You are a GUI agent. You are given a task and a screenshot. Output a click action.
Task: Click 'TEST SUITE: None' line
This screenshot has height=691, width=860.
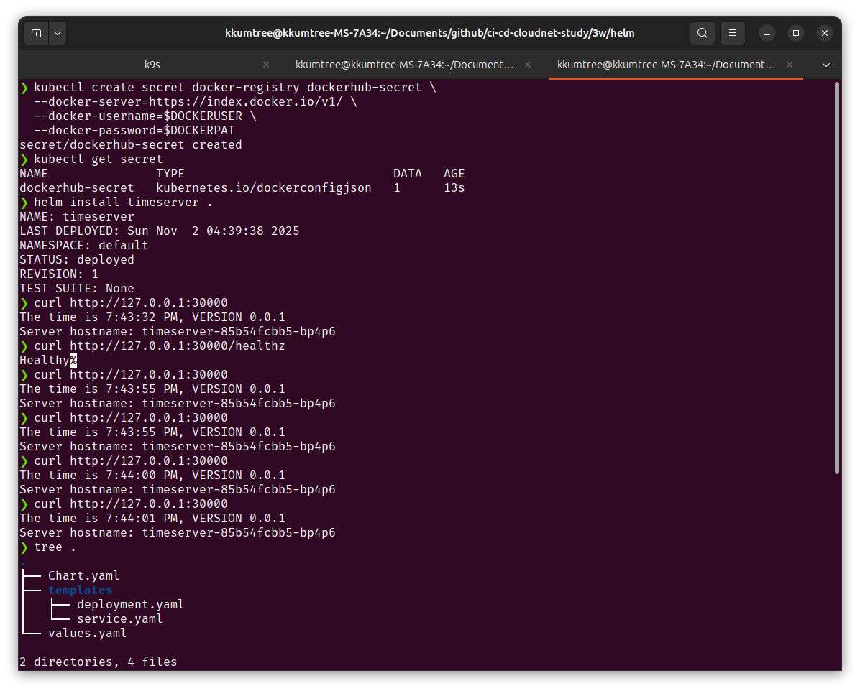77,288
